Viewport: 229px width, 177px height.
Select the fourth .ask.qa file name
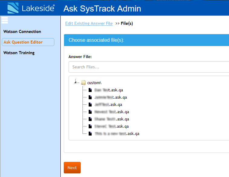[x=112, y=112]
